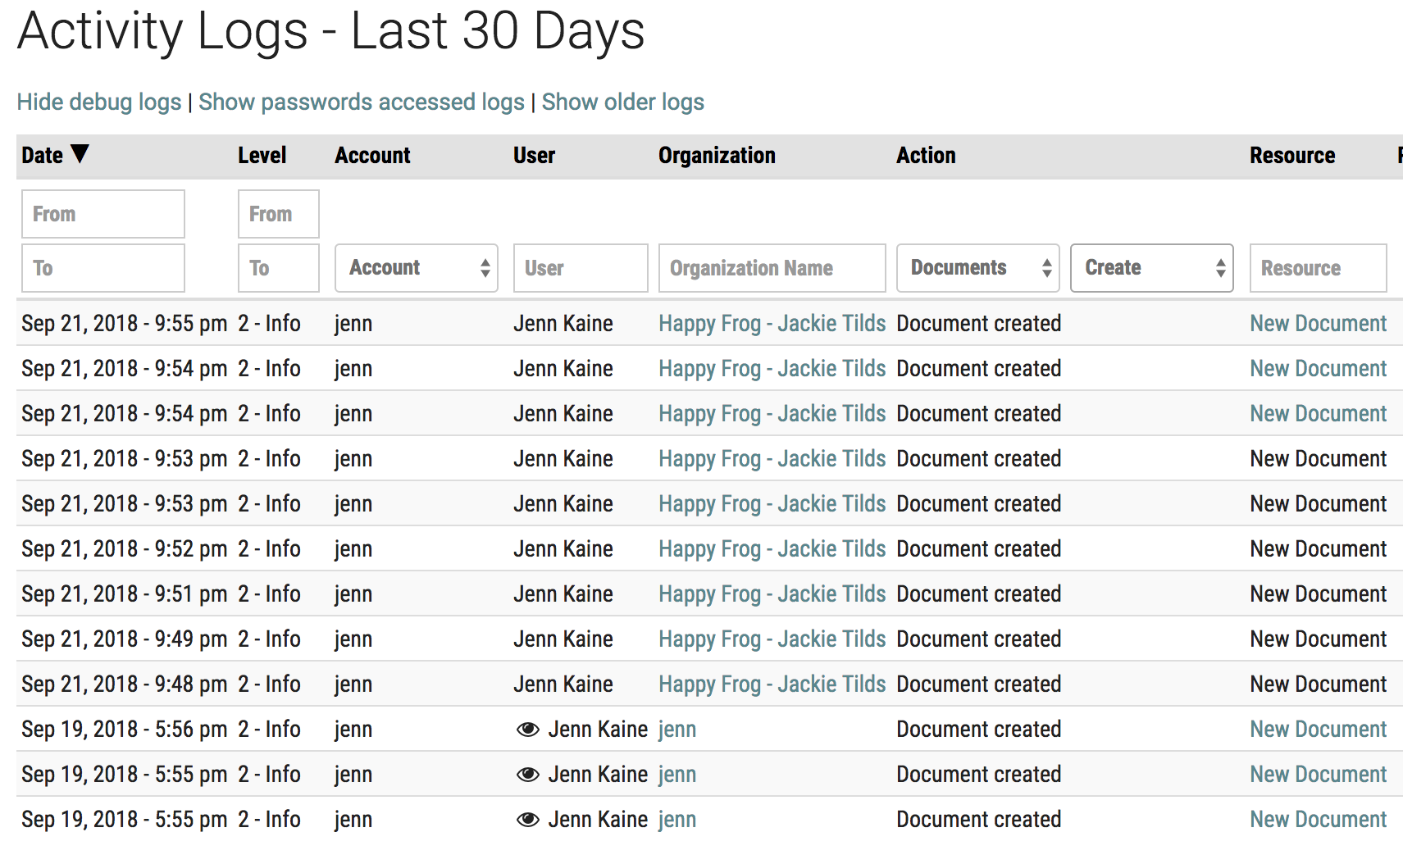This screenshot has height=864, width=1403.
Task: Sort by the Action column header
Action: pyautogui.click(x=926, y=156)
